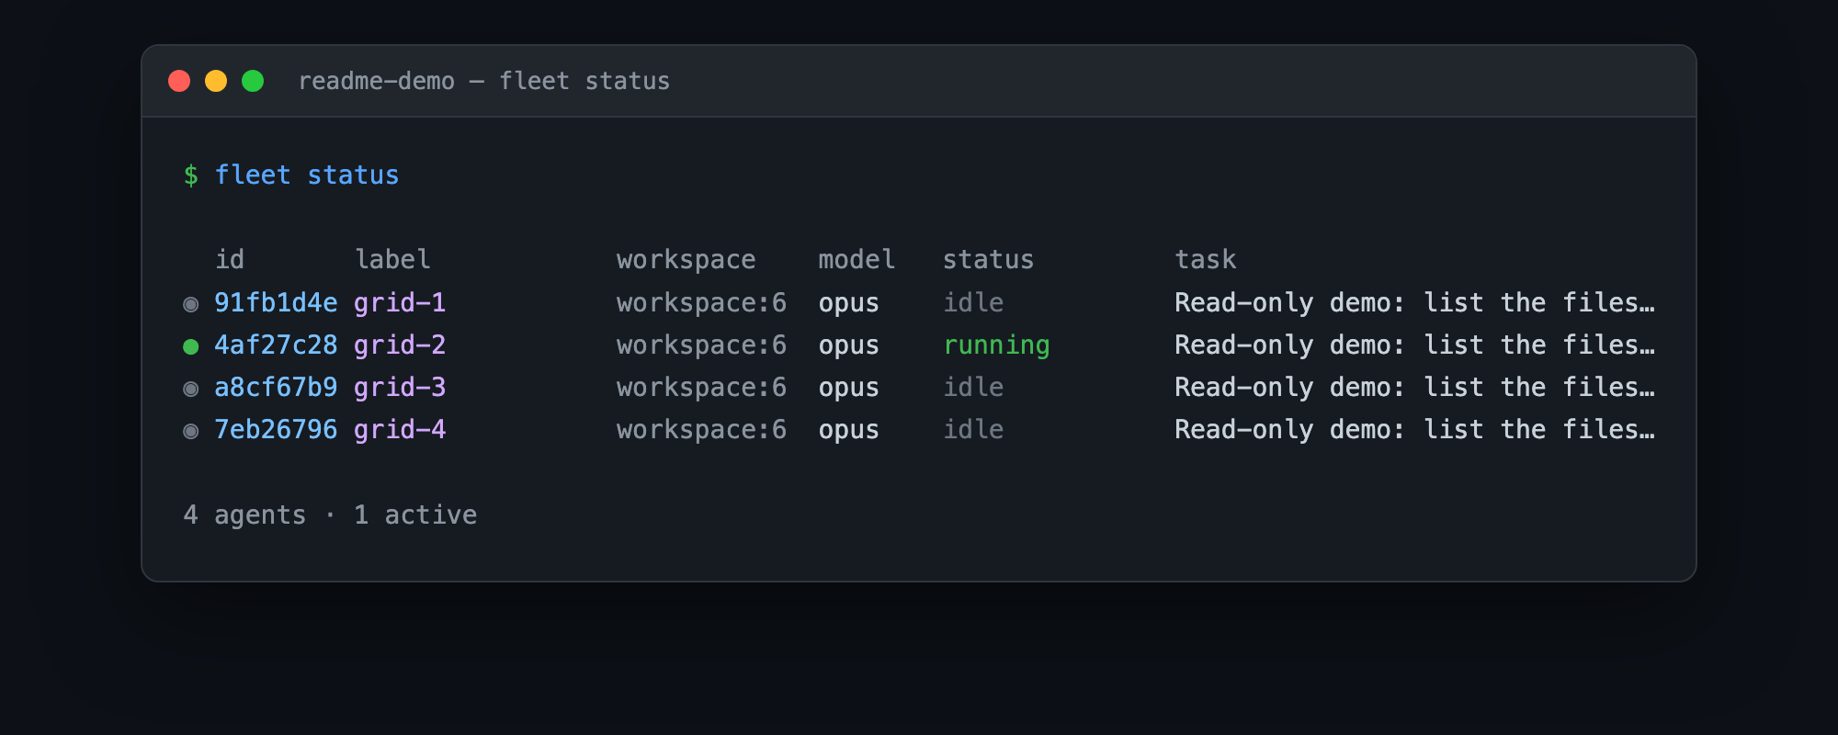The height and width of the screenshot is (735, 1838).
Task: Click the 'fleet status' command text
Action: (x=307, y=175)
